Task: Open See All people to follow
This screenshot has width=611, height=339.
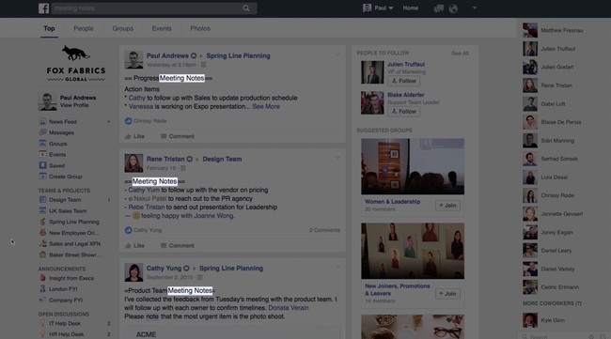Action: [x=460, y=53]
